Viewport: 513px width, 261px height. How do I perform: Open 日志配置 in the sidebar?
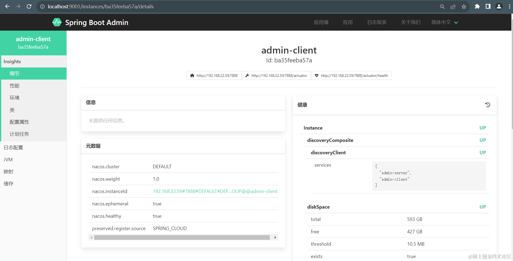[33, 148]
